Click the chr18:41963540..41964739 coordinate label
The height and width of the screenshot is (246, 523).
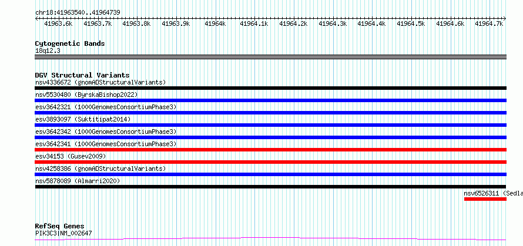78,12
